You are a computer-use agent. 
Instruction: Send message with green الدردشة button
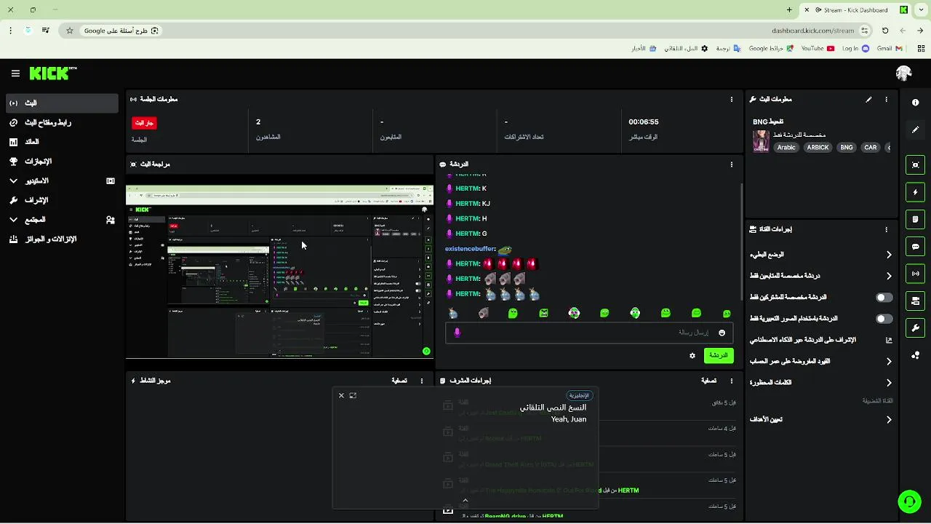719,355
